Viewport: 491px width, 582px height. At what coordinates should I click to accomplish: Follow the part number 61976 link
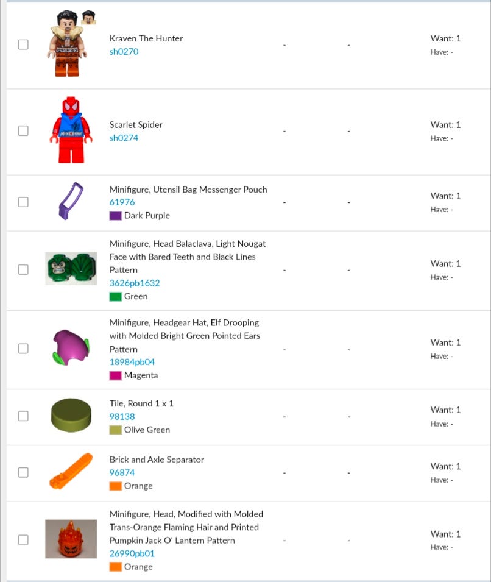coord(122,202)
